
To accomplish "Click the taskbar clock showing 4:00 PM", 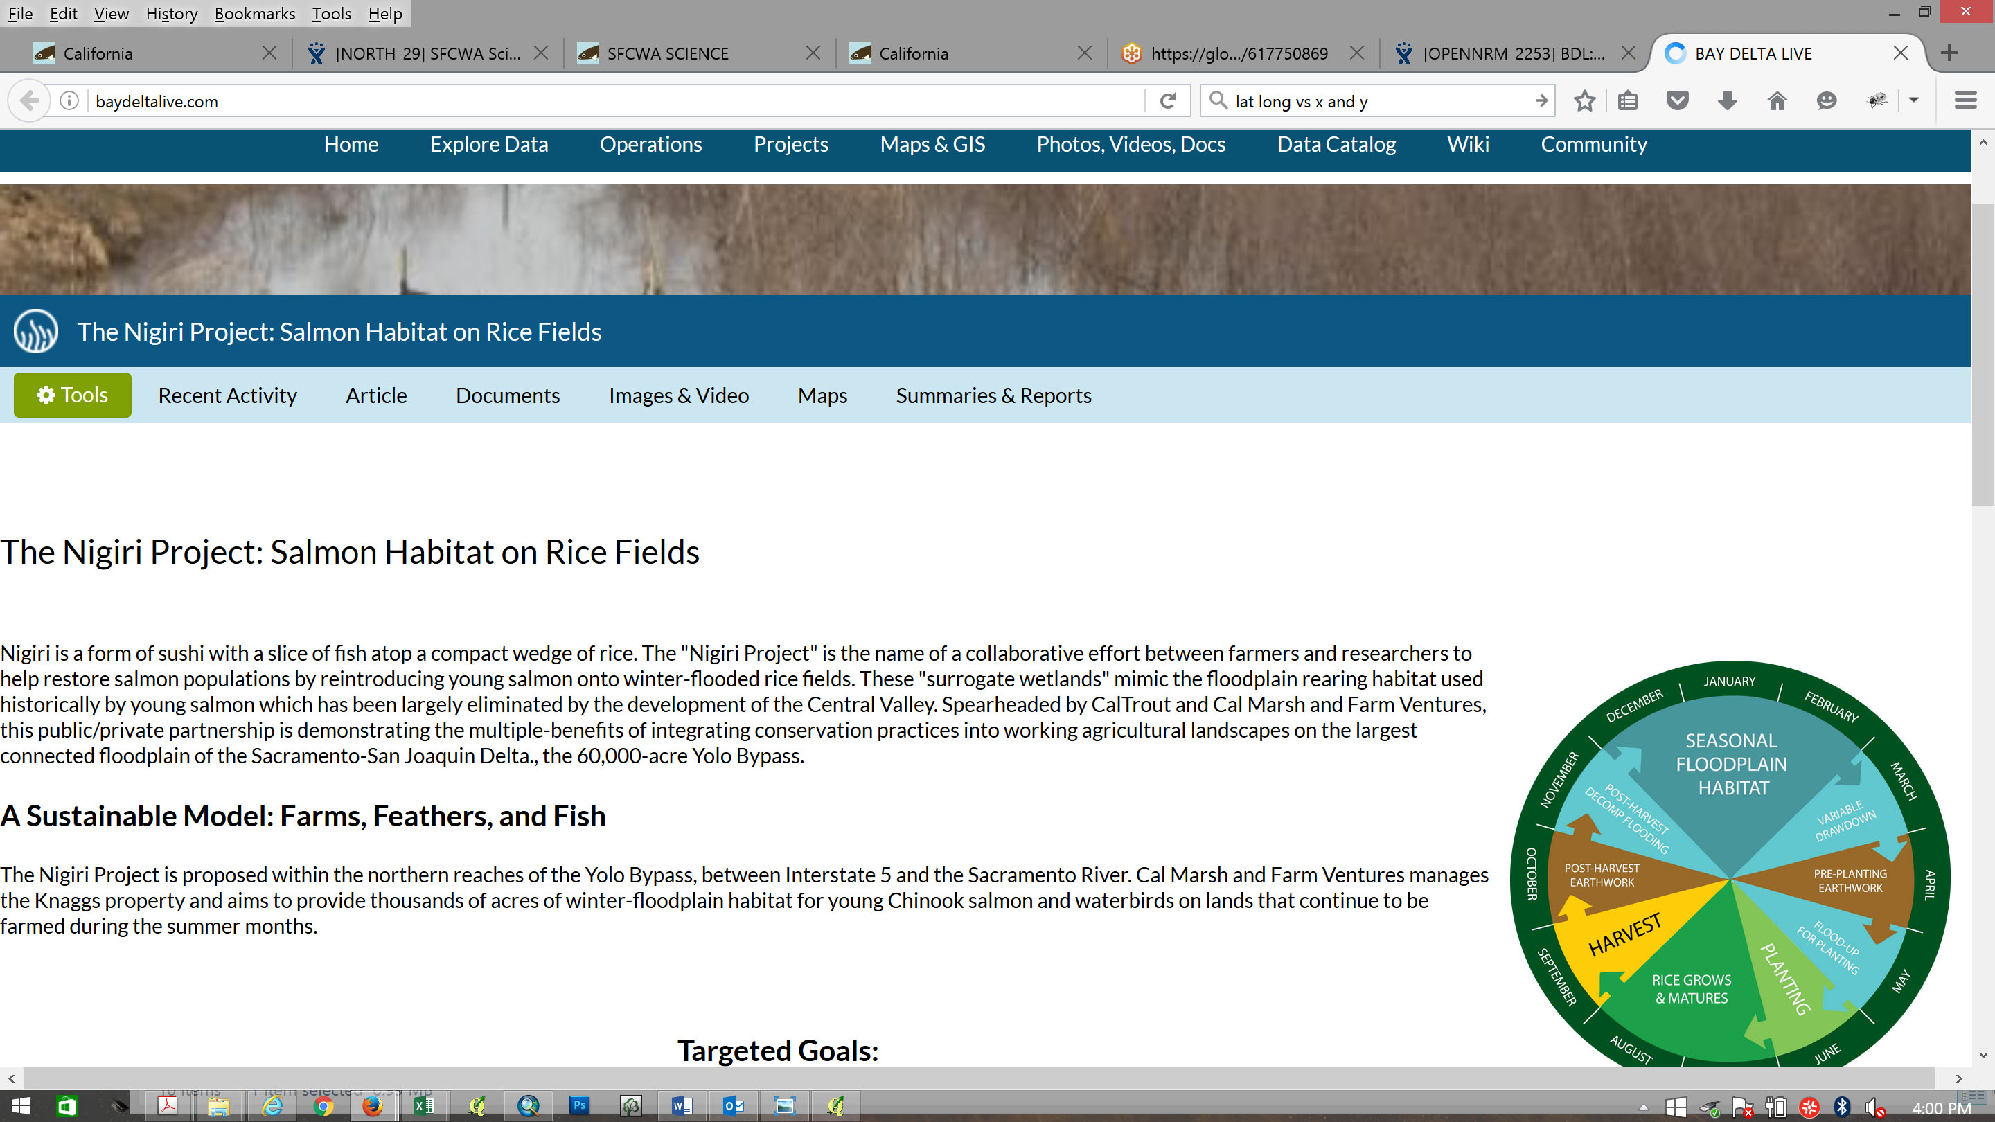I will pos(1941,1108).
